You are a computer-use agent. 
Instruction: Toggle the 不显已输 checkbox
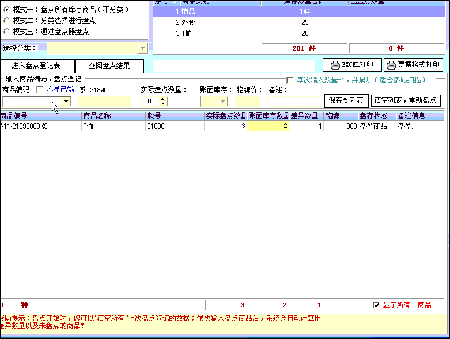(x=40, y=89)
